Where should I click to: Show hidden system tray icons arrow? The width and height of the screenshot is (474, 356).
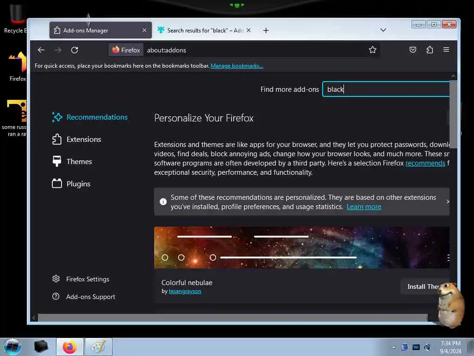(x=393, y=347)
